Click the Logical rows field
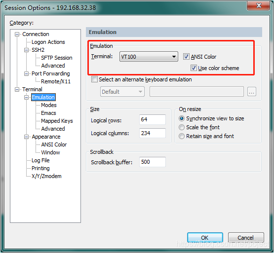 point(153,120)
